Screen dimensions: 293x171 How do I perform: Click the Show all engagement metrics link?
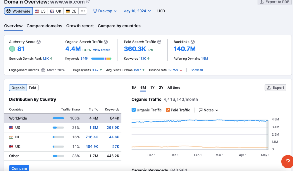pos(197,70)
